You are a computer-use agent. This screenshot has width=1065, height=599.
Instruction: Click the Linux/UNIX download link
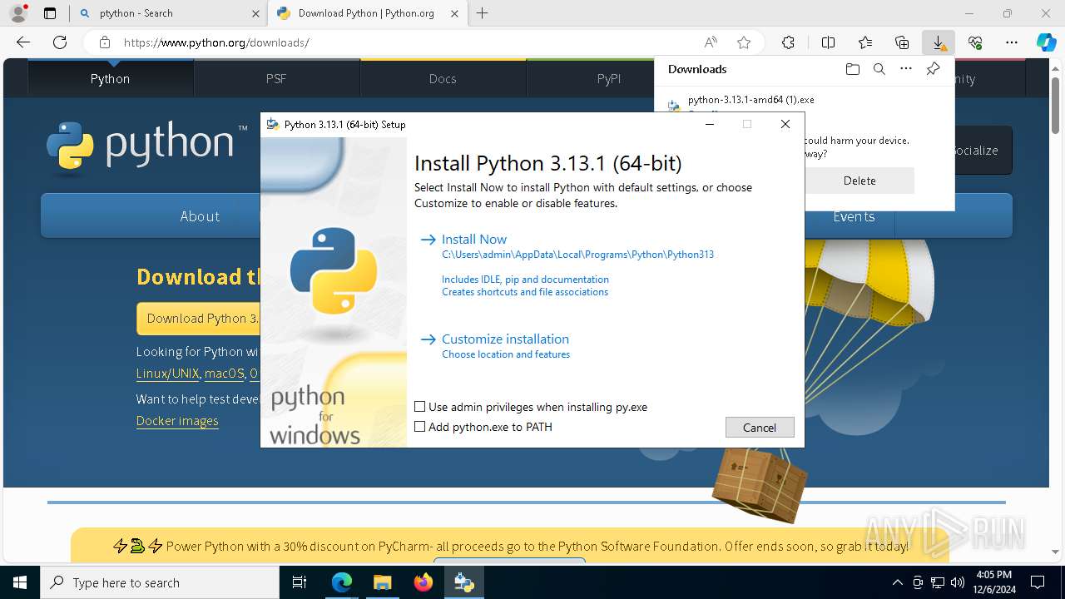168,374
